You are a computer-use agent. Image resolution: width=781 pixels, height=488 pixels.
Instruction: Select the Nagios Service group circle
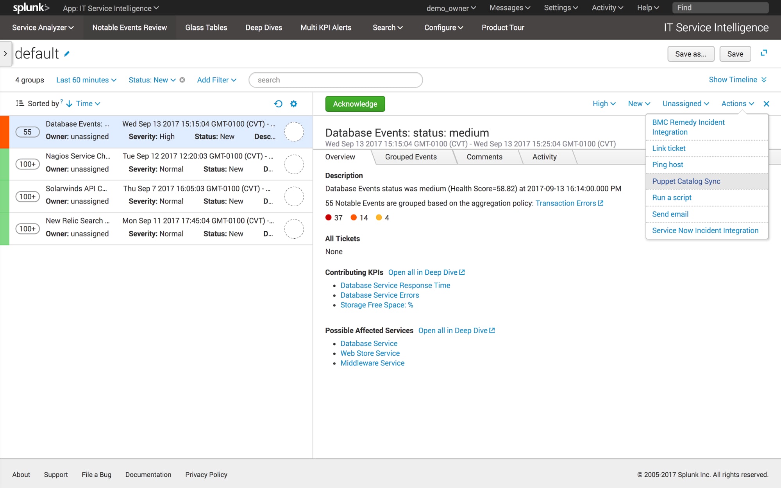point(294,164)
